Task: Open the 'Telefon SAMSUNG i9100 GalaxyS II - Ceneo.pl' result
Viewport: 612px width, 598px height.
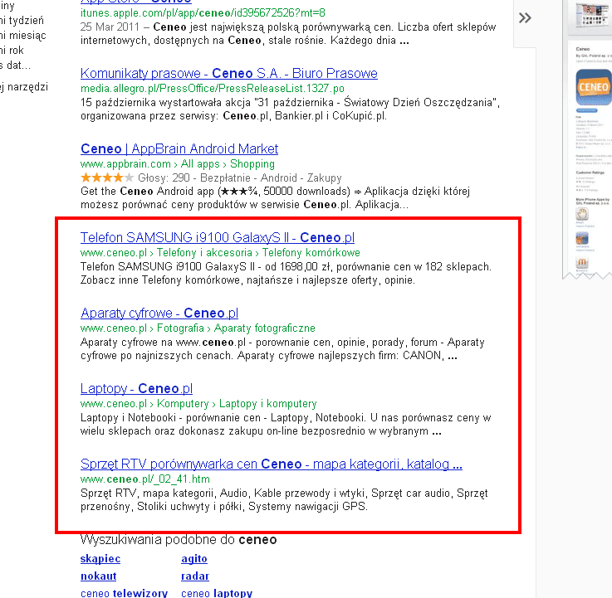Action: click(218, 237)
